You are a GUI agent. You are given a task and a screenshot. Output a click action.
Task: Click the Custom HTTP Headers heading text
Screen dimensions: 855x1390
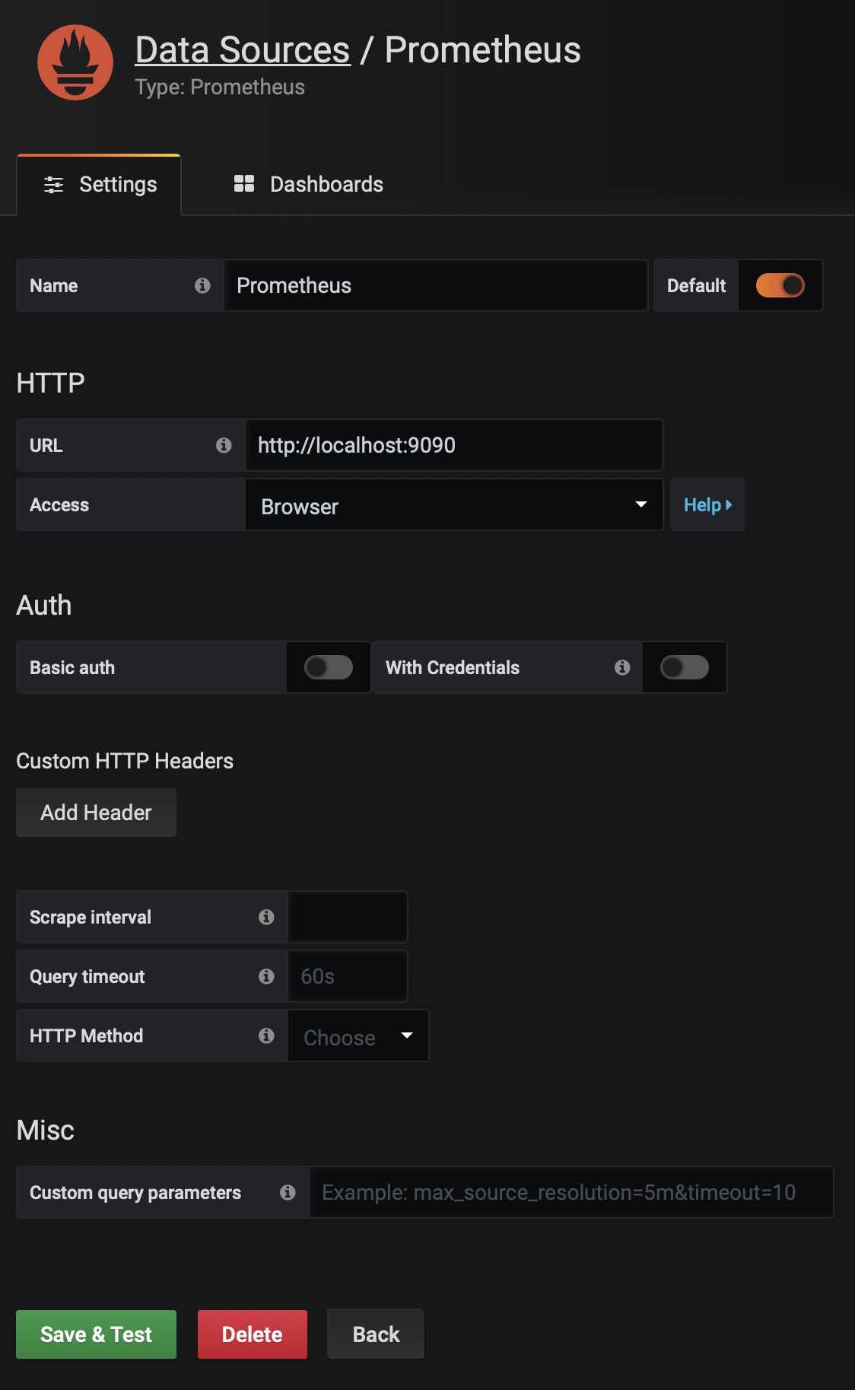pos(125,761)
